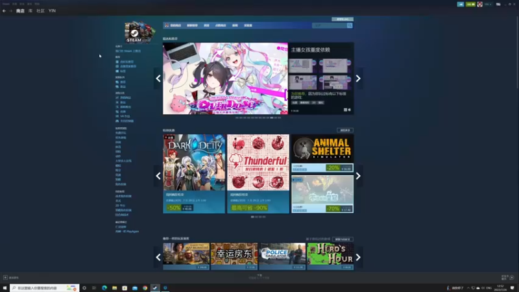The image size is (519, 292).
Task: Open the 主播女孩重度依赖 game title
Action: [311, 50]
